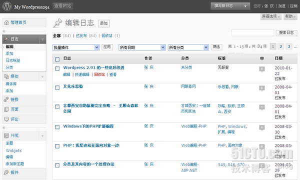This screenshot has width=300, height=180.
Task: Click the 应用 apply button
Action: pos(107,47)
